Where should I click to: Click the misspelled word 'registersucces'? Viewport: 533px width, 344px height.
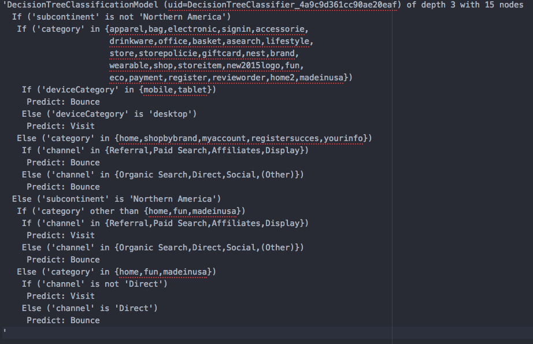pyautogui.click(x=285, y=138)
